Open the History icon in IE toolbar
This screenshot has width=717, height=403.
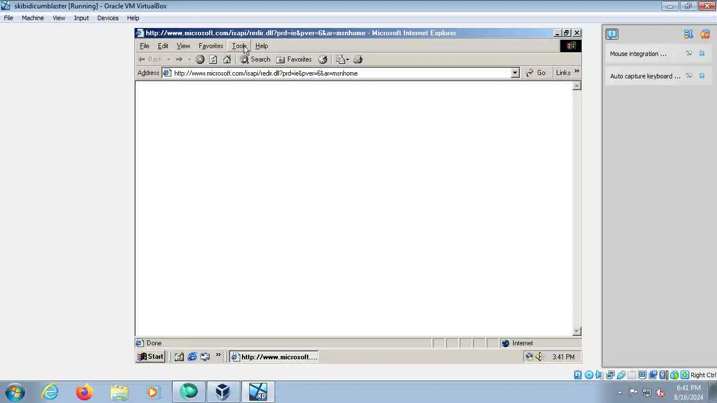click(323, 59)
